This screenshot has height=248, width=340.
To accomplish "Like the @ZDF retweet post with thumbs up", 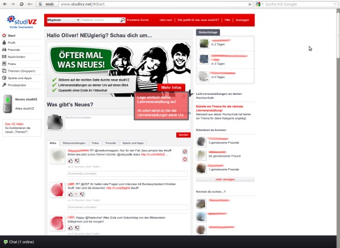I will [x=70, y=194].
